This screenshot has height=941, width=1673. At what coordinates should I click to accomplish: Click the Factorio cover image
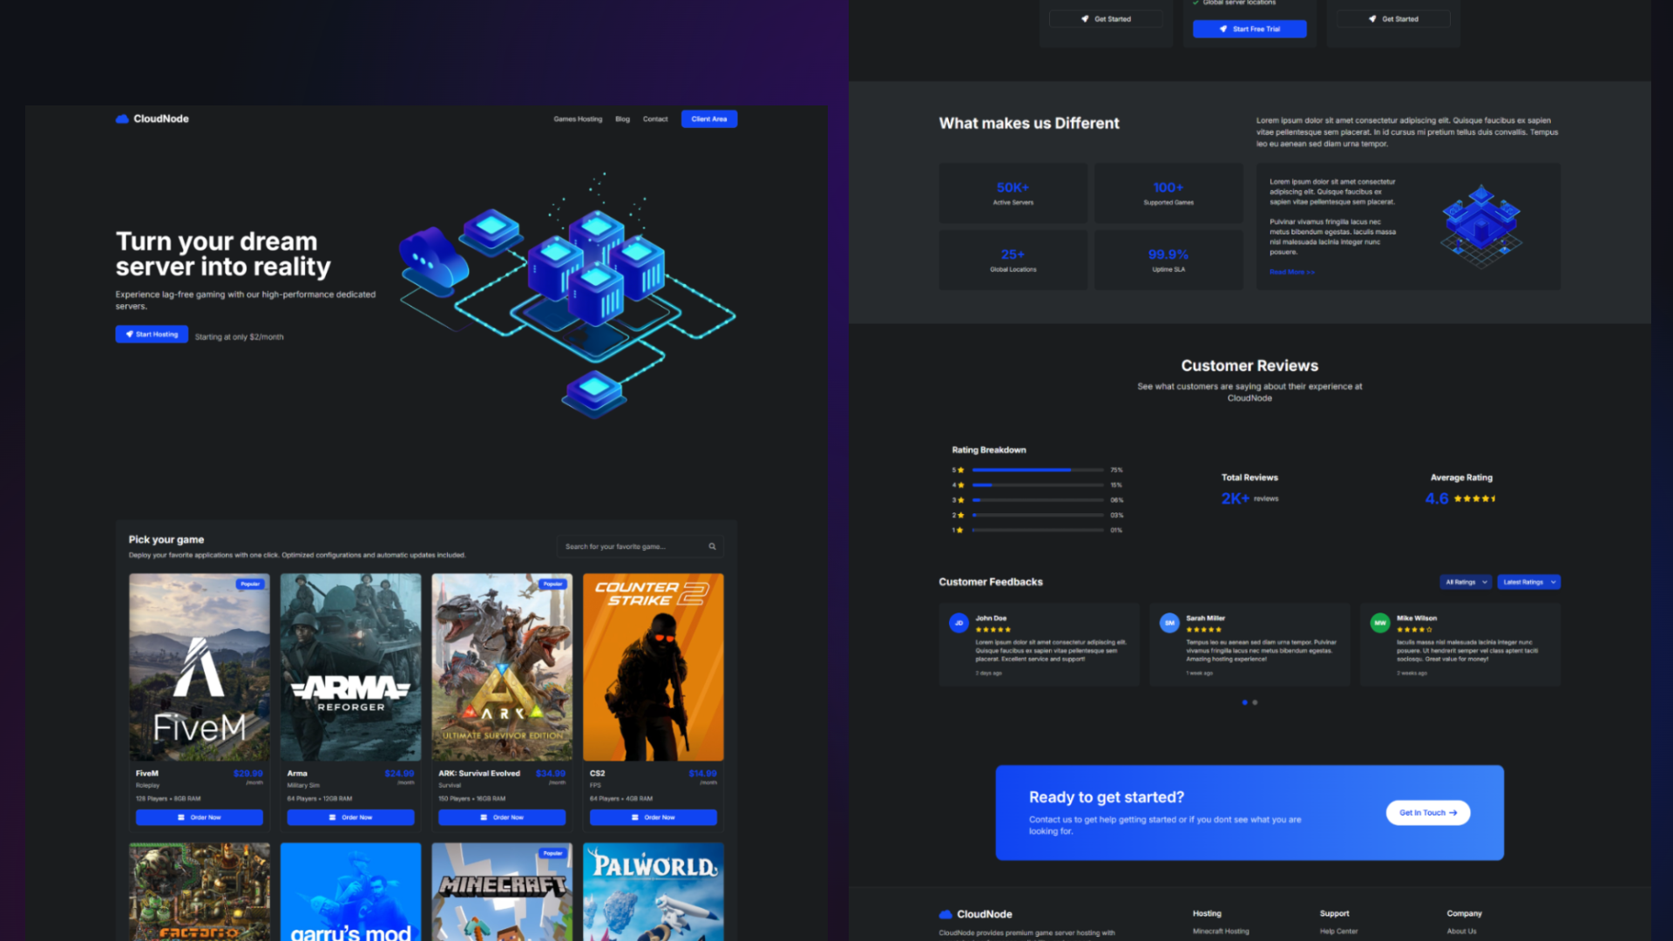(x=200, y=892)
